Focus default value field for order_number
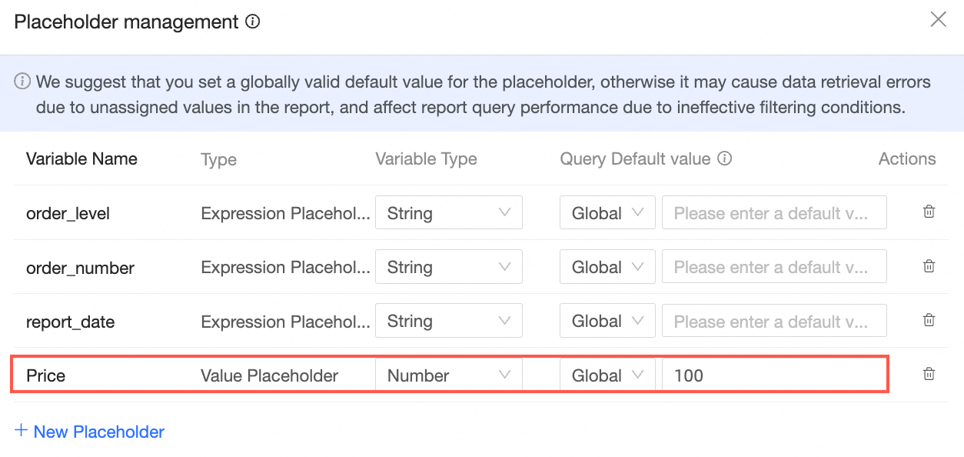Screen dimensions: 964x457 coord(773,267)
